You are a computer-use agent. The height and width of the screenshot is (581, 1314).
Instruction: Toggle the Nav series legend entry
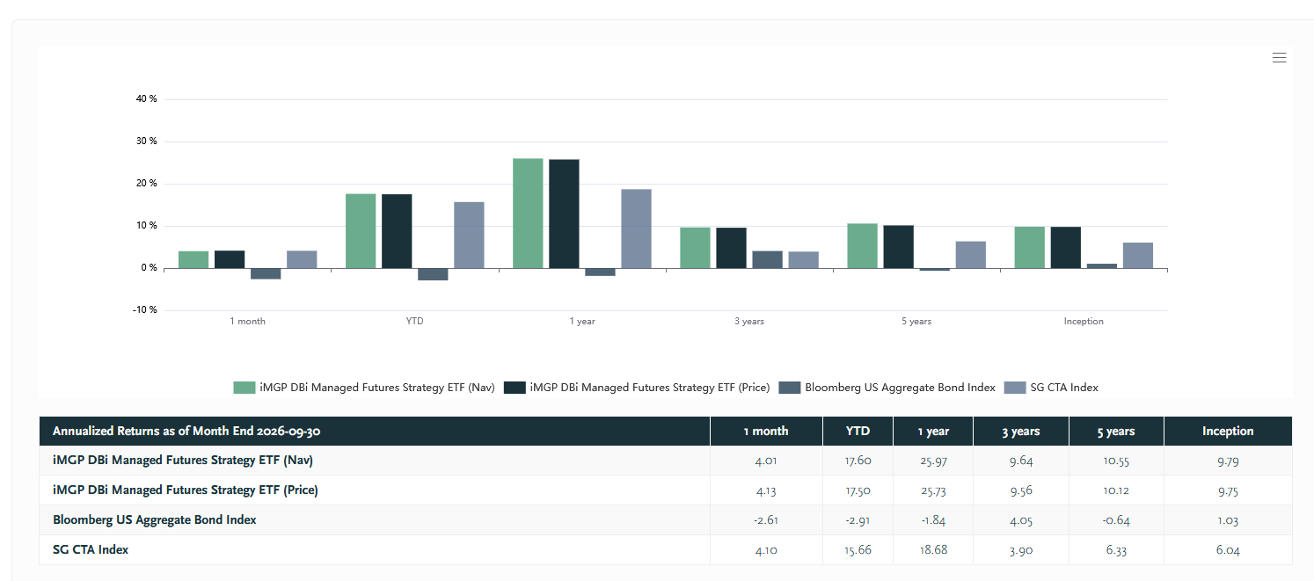pos(364,388)
